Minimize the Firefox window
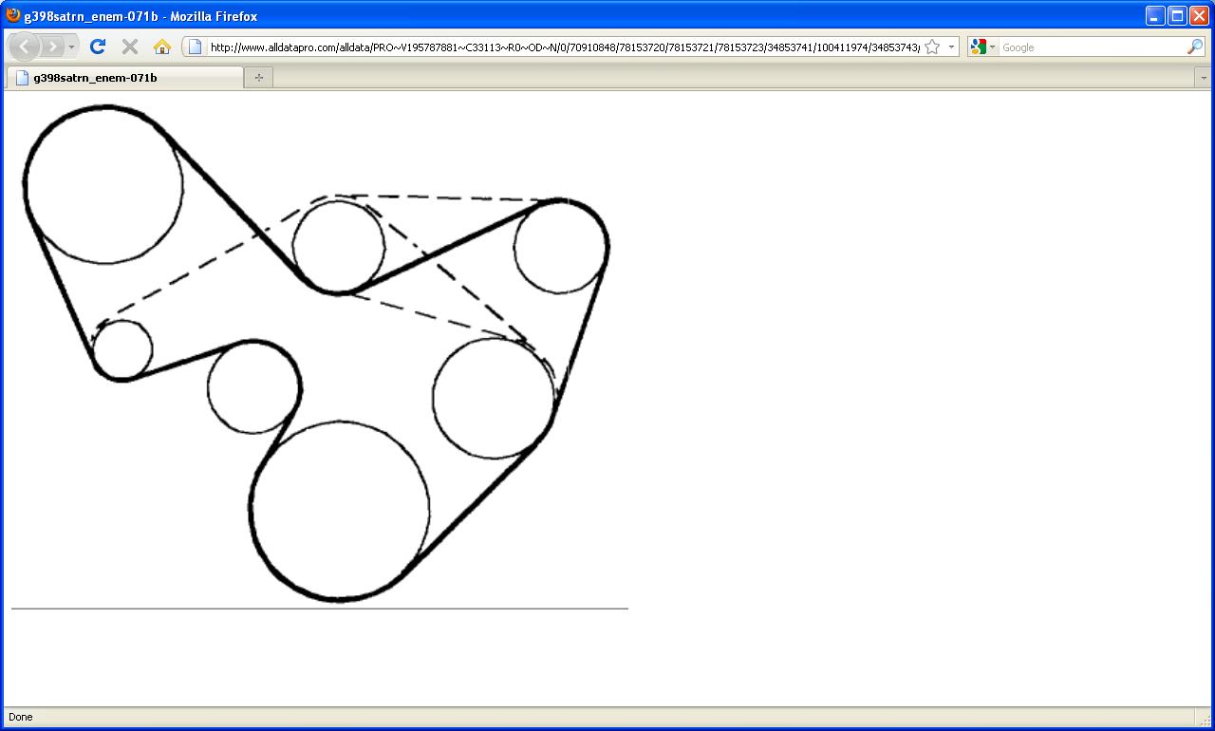This screenshot has height=731, width=1215. (x=1155, y=15)
